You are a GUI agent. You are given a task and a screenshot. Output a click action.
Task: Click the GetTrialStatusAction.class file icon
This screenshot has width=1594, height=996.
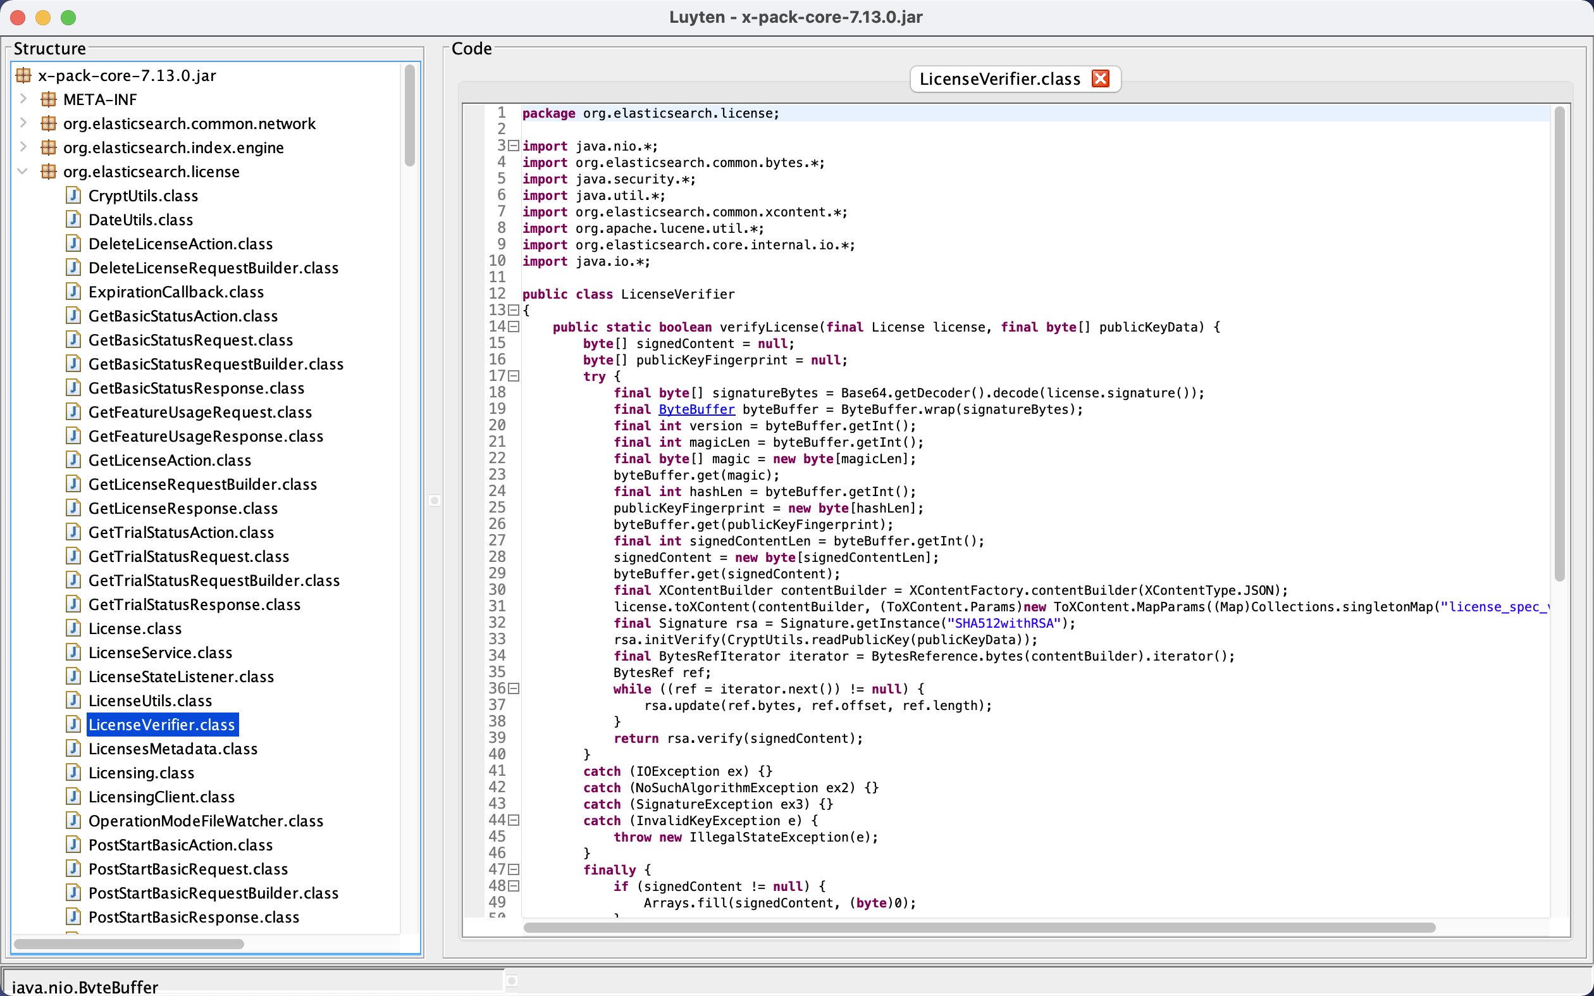74,532
